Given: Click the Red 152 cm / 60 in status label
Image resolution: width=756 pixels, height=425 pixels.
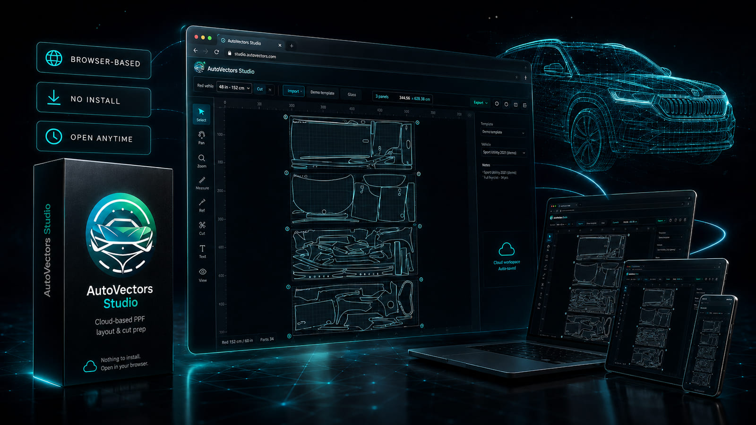Looking at the screenshot, I should tap(237, 341).
